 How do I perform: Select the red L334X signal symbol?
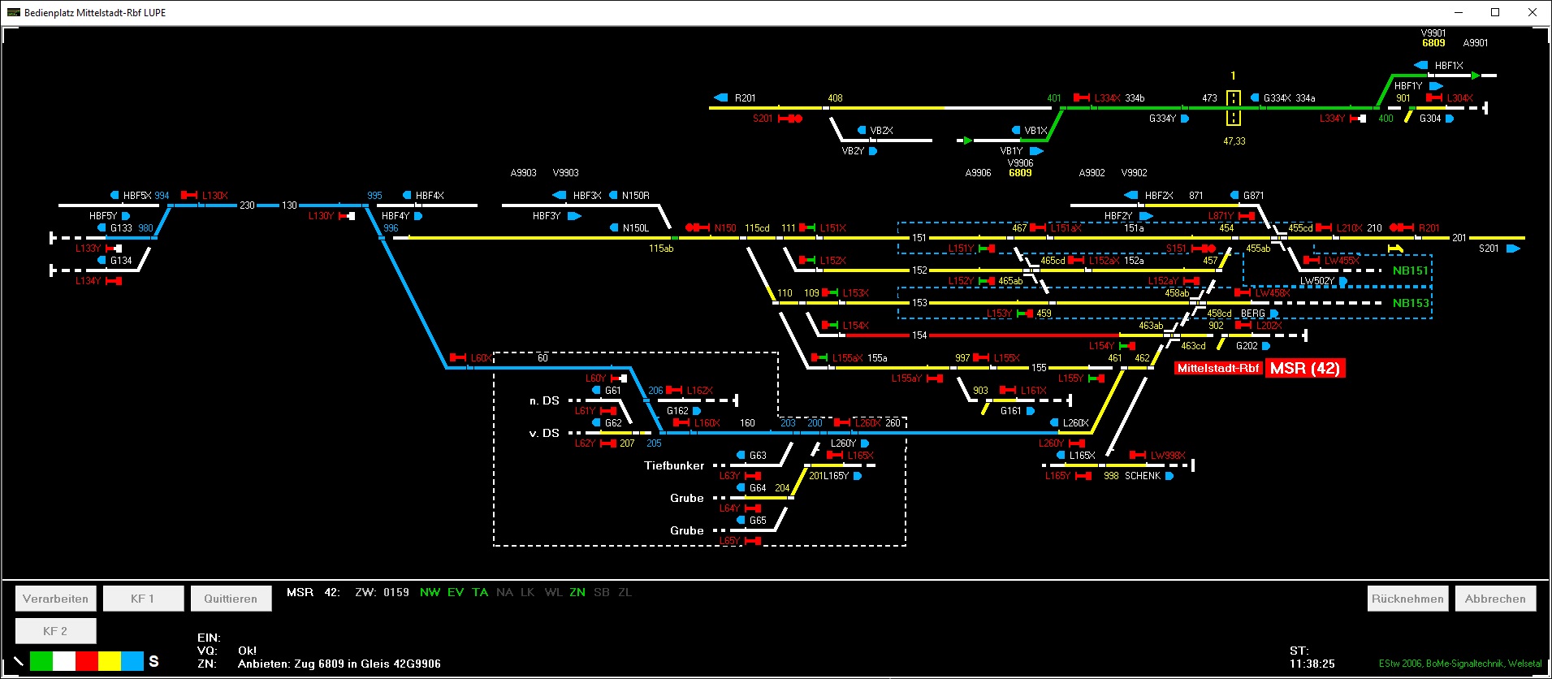click(x=1082, y=97)
